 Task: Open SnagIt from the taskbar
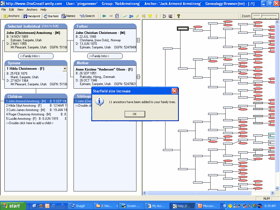[x=81, y=206]
